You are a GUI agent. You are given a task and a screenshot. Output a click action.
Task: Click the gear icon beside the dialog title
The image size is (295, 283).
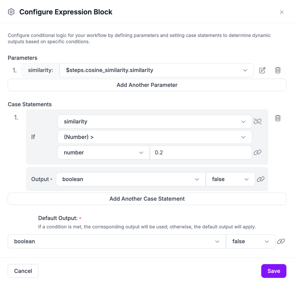[11, 12]
